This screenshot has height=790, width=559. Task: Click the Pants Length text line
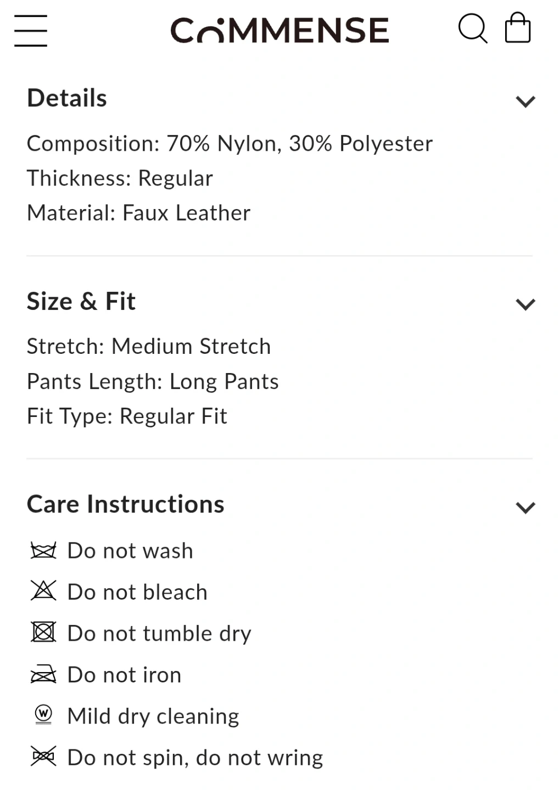153,382
